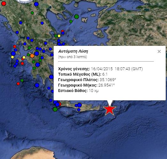Click the popup title Αυτόματη Λύση

click(73, 51)
